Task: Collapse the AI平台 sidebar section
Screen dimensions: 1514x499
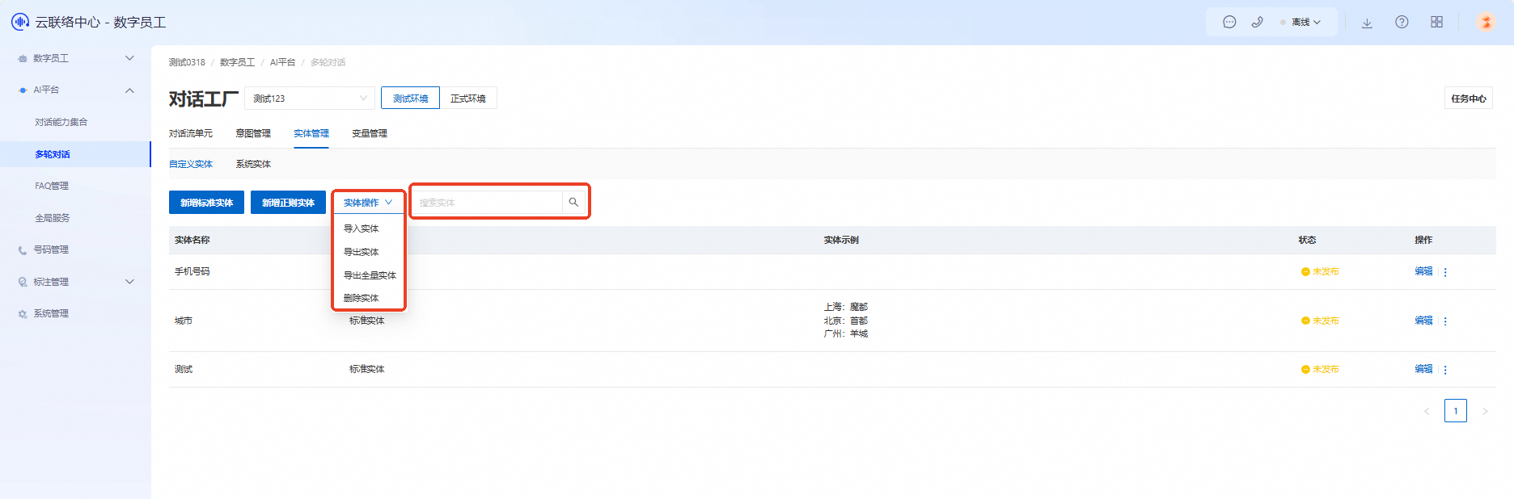Action: 129,90
